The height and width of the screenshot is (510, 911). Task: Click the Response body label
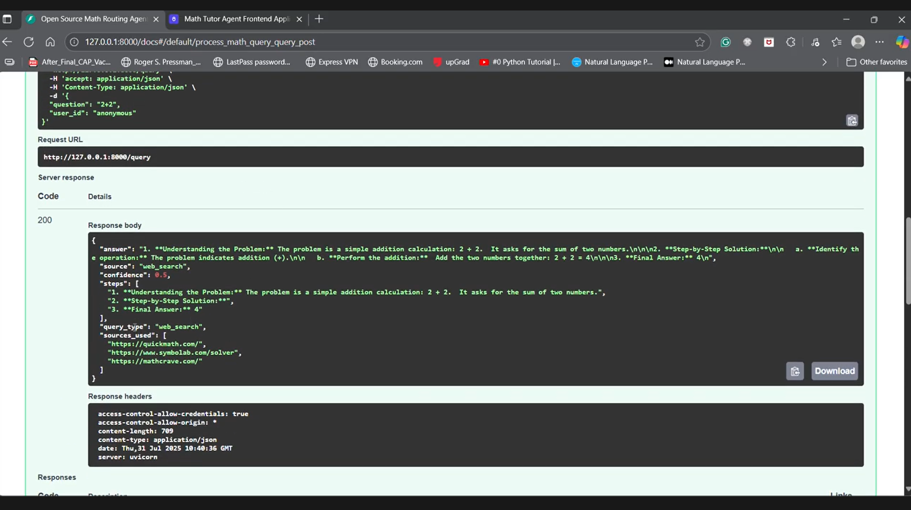115,225
